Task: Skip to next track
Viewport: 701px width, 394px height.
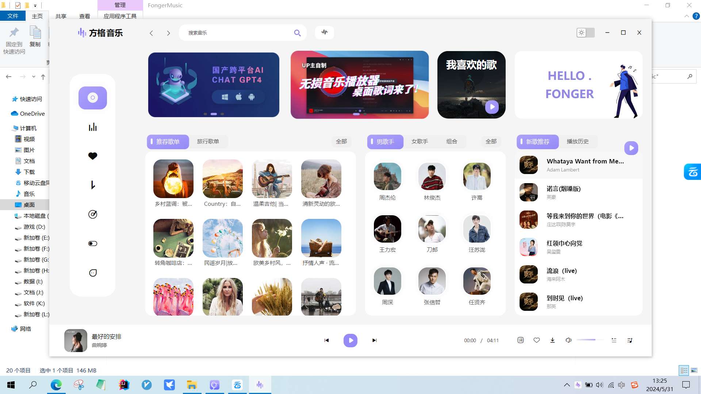Action: point(374,340)
